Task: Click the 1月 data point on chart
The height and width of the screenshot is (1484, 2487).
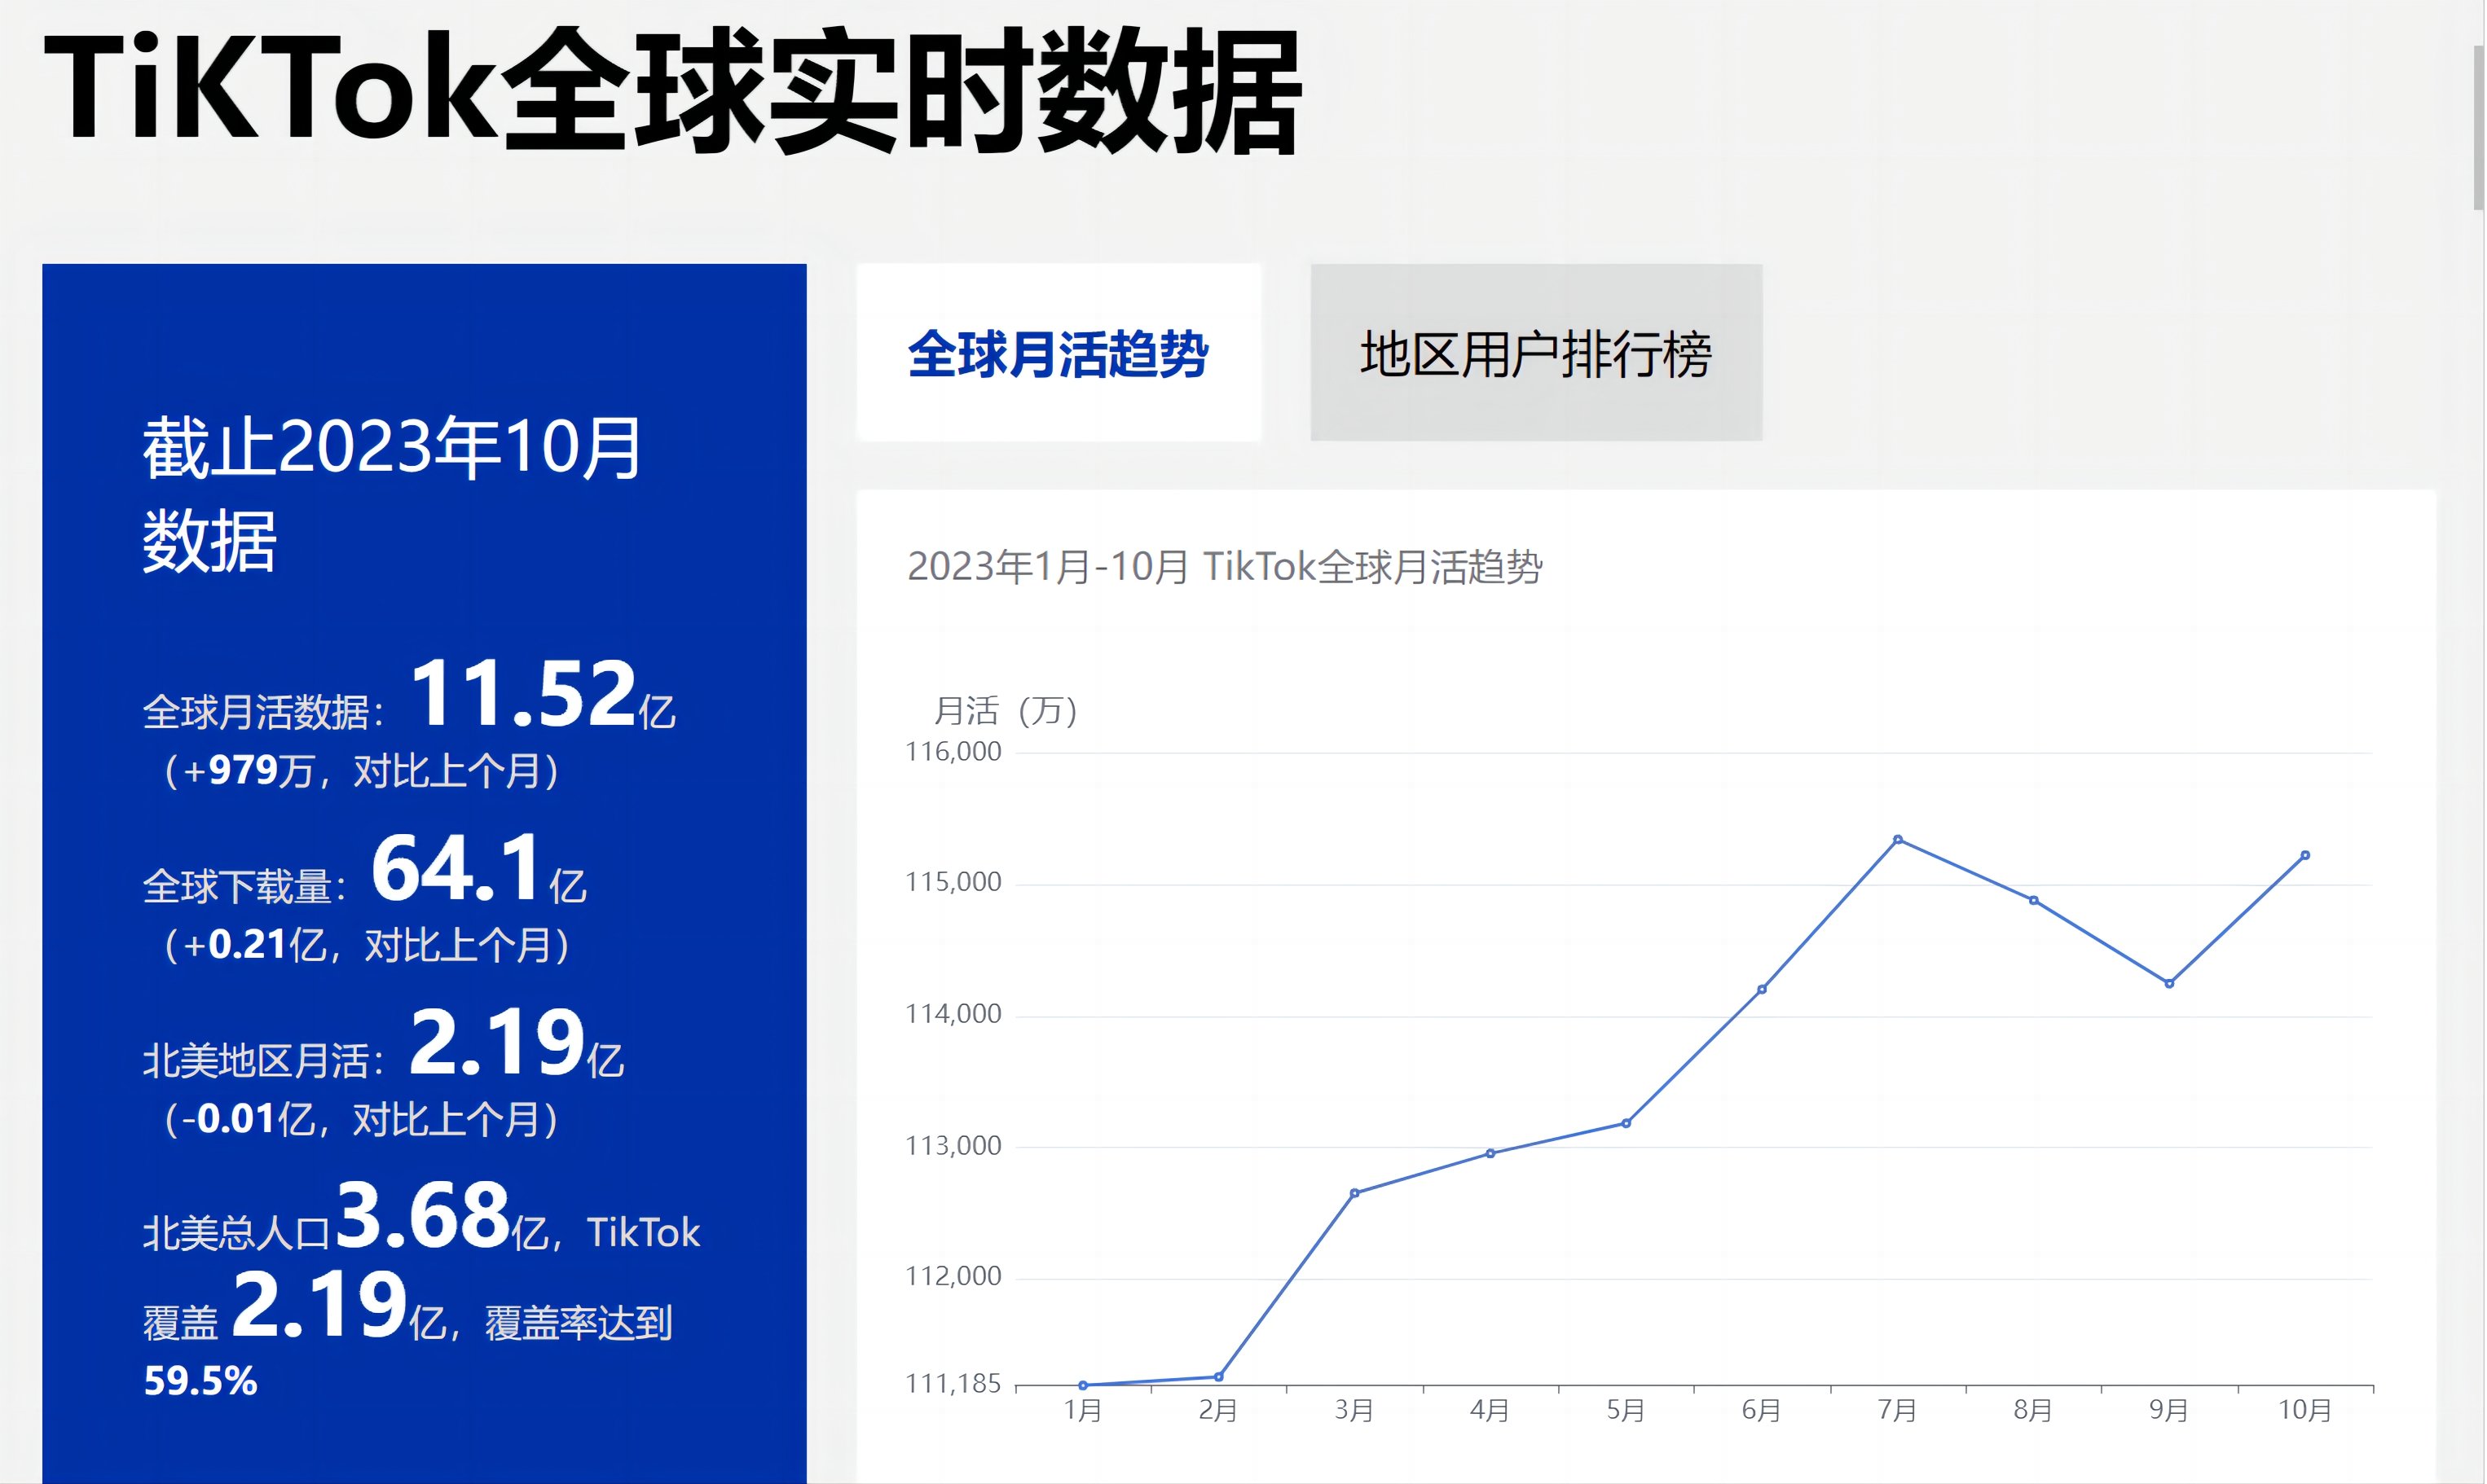Action: click(1082, 1385)
